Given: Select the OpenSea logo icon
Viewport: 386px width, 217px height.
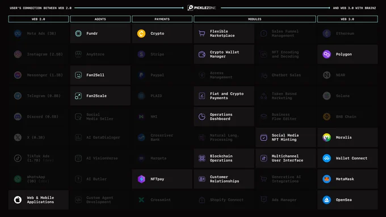Looking at the screenshot, I should [326, 200].
